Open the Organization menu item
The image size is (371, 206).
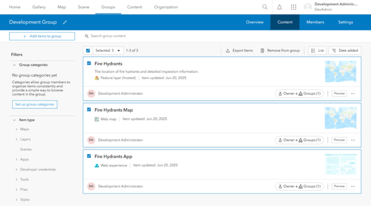point(166,7)
